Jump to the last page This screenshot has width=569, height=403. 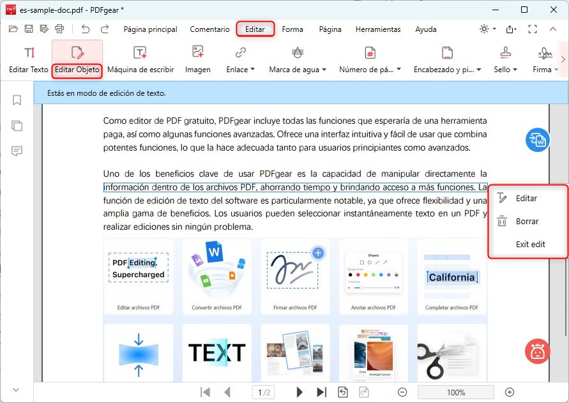coord(321,392)
